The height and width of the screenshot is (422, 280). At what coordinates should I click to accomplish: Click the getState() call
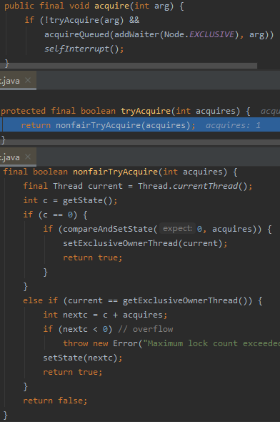click(87, 200)
